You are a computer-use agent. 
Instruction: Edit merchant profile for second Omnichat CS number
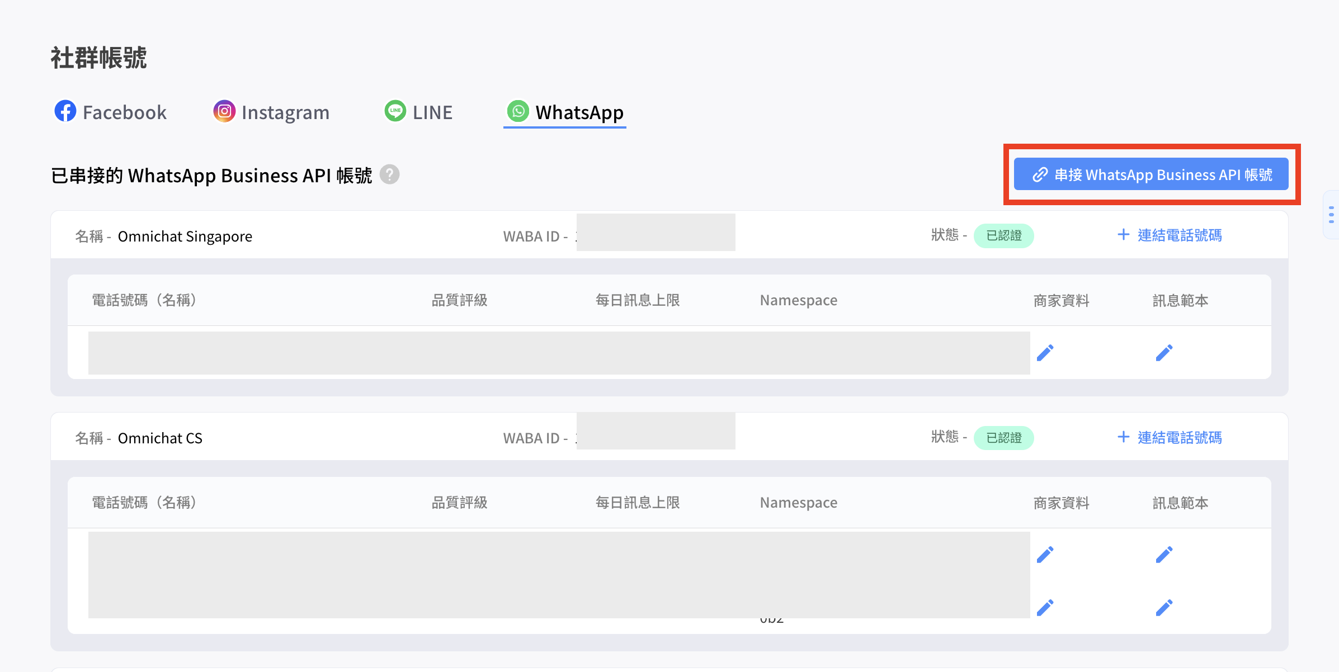[1045, 608]
